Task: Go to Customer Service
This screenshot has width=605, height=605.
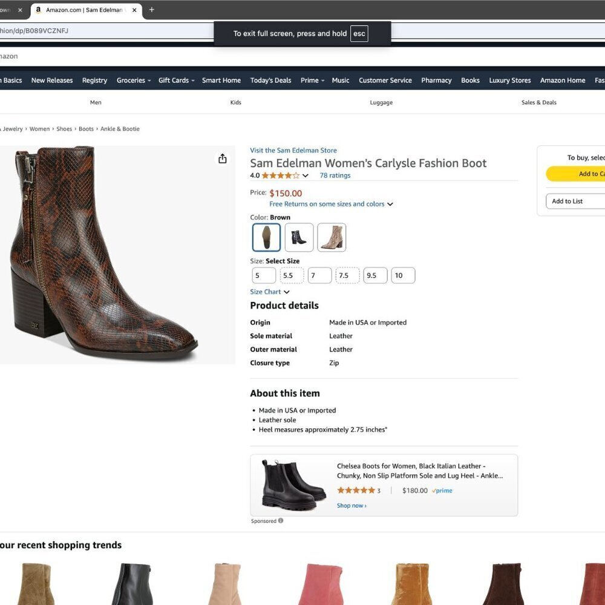Action: pos(385,80)
